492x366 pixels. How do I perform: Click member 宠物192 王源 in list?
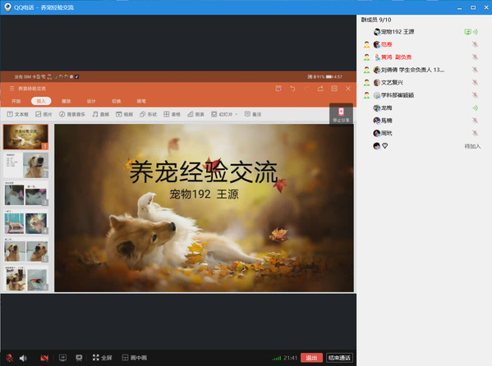(x=398, y=32)
